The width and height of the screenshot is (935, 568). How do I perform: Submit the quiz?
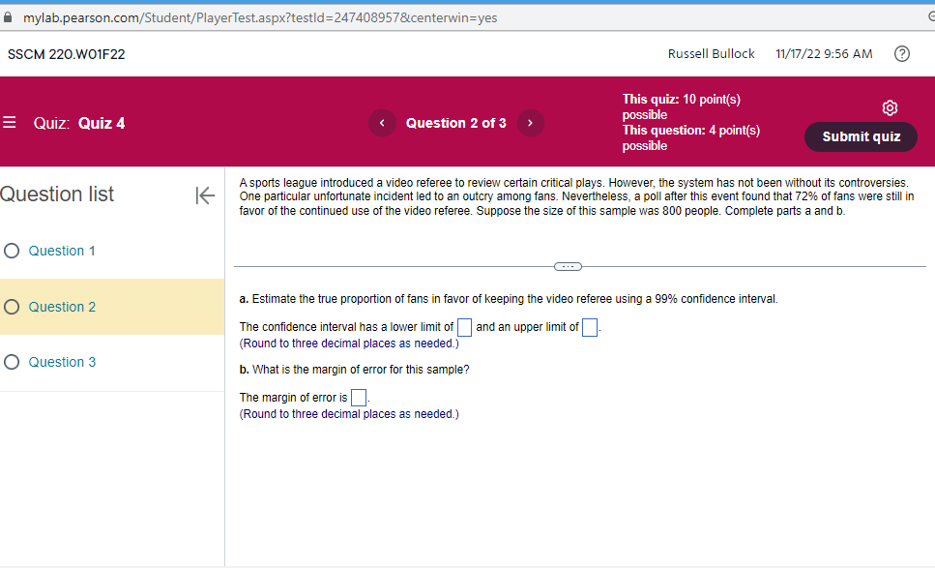tap(861, 136)
